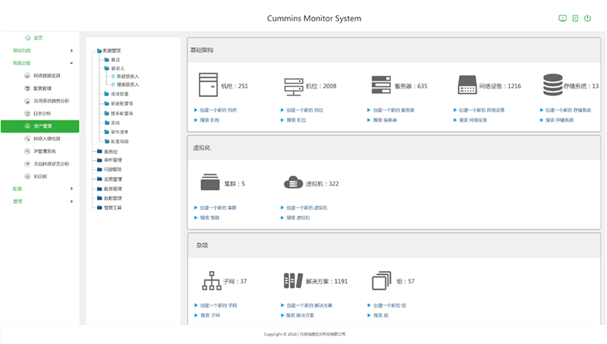Go to 首页 home page
The height and width of the screenshot is (344, 607).
pos(38,37)
